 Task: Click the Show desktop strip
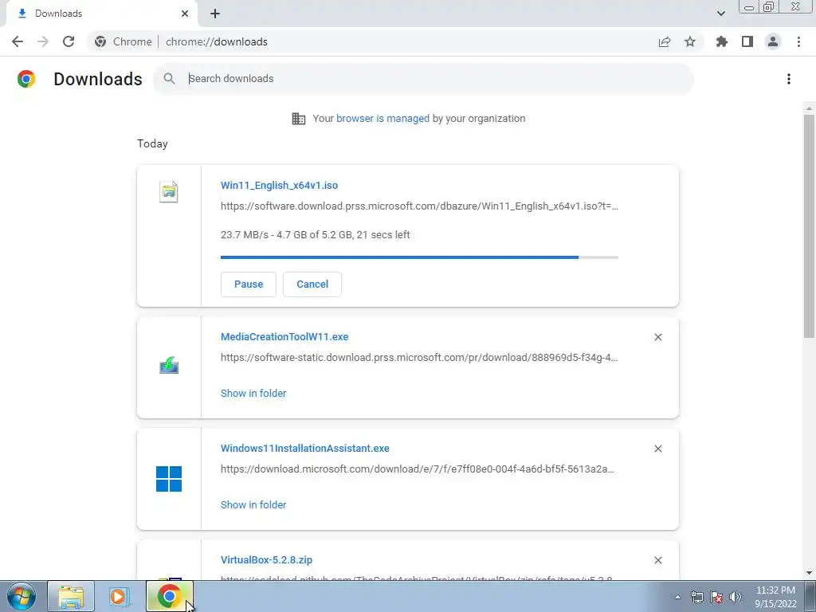click(810, 596)
